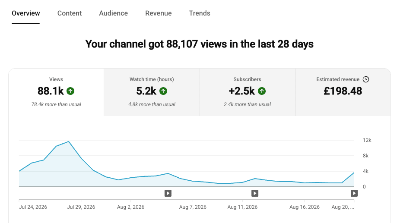Click the 78.4k more than usual text
This screenshot has height=223, width=397.
[x=56, y=104]
